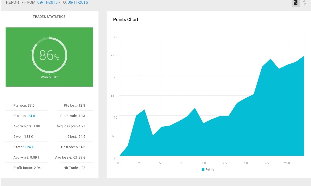The image size is (311, 186).
Task: Open the FROM date 09-11-2015 picker
Action: coord(47,2)
